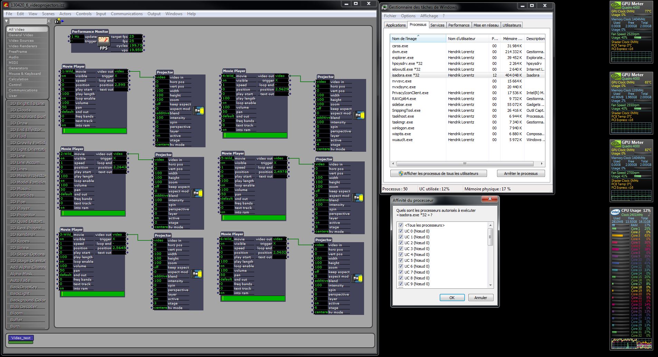This screenshot has height=357, width=658.
Task: Click the actor search input field
Action: [28, 21]
